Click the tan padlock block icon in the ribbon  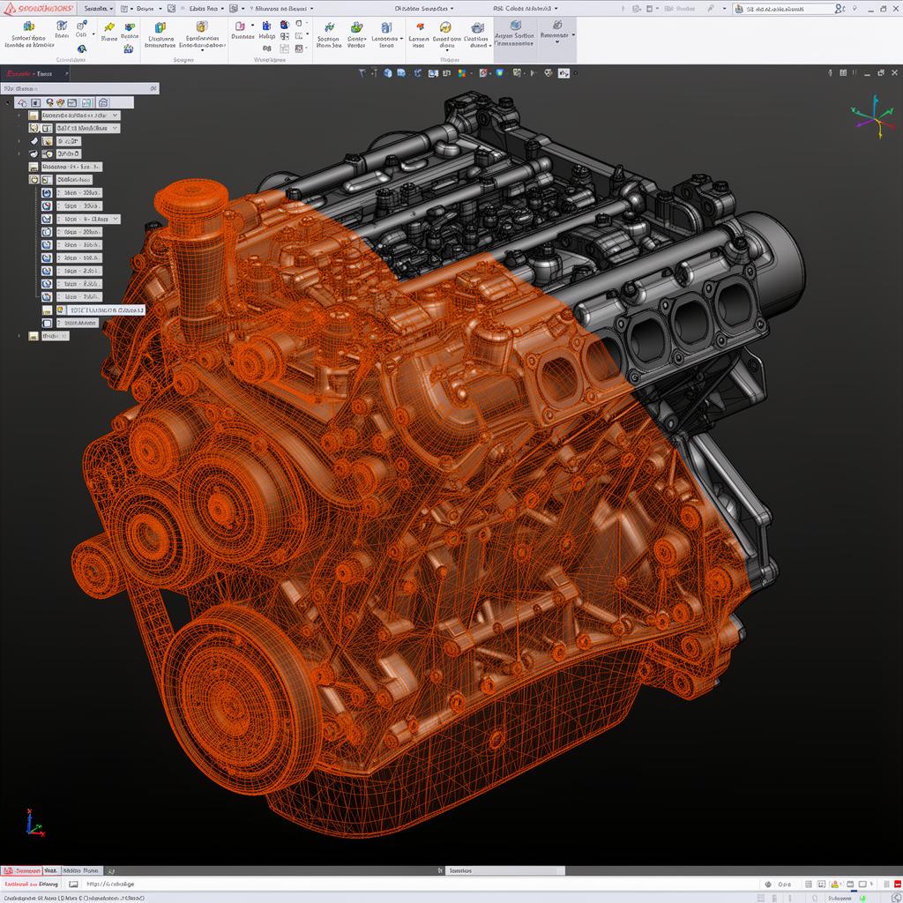(202, 26)
